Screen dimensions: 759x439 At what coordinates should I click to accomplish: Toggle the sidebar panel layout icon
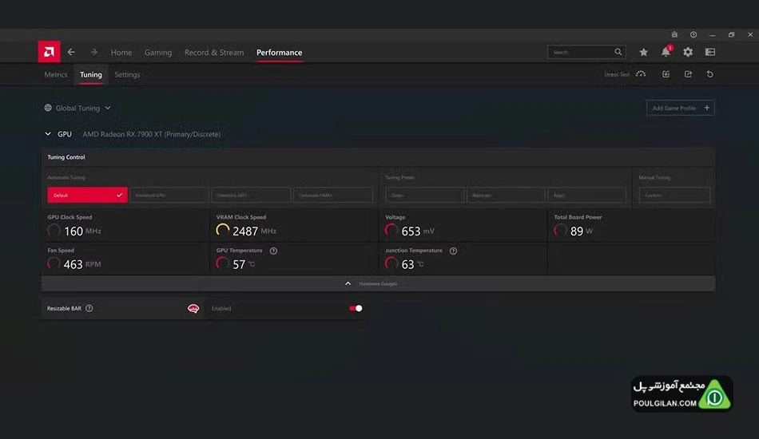coord(710,52)
